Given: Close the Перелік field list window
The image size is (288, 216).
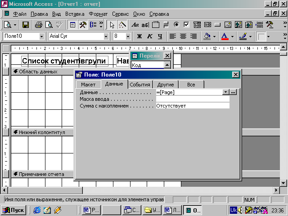Looking at the screenshot, I should click(x=167, y=56).
